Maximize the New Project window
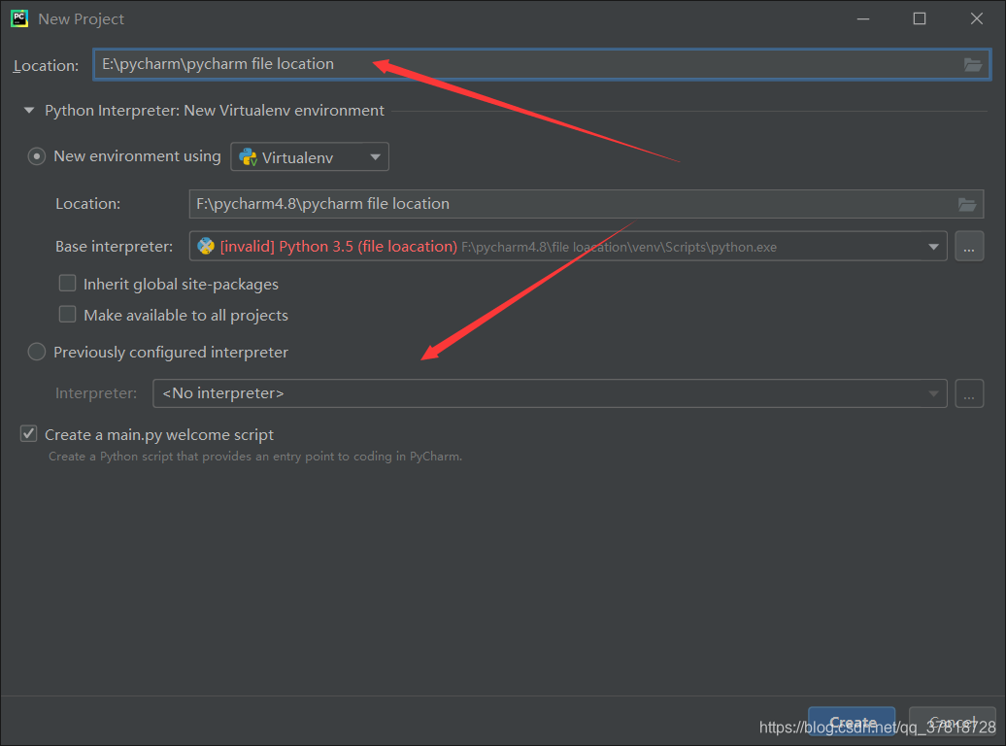 pyautogui.click(x=920, y=18)
